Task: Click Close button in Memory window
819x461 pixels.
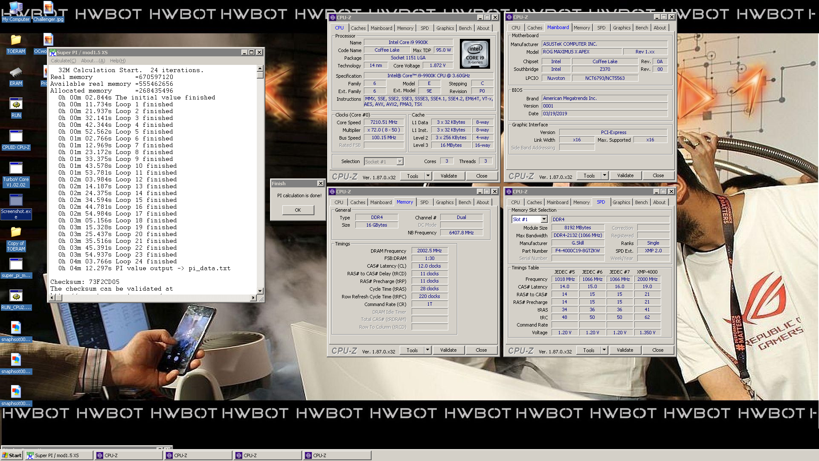Action: click(481, 350)
